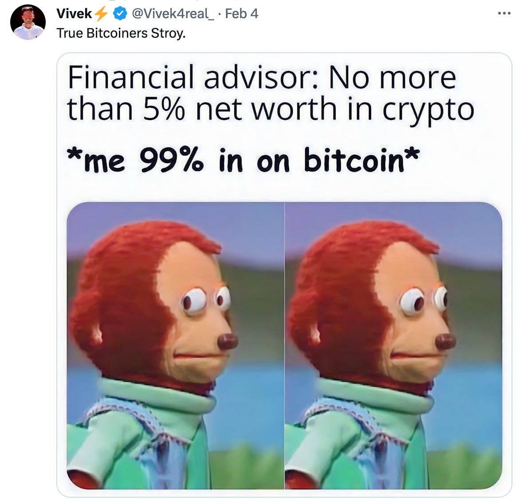Click the lightning bolt emoji beside Vivek
This screenshot has height=499, width=520.
tap(101, 14)
